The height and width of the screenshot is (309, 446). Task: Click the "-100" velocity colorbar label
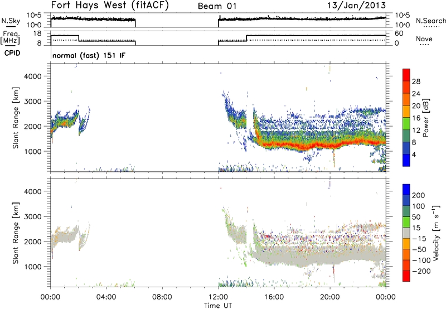[421, 260]
